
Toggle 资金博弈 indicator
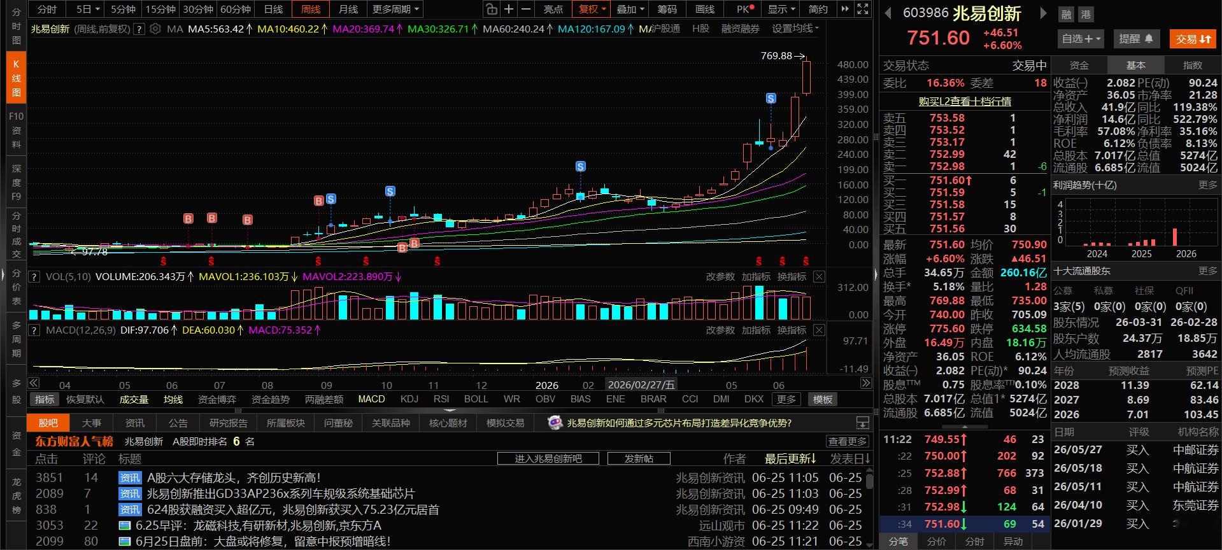(x=217, y=399)
